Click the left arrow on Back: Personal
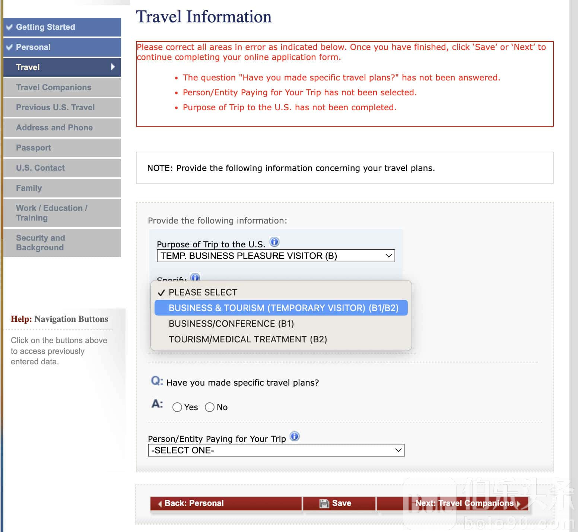The image size is (578, 532). 160,504
